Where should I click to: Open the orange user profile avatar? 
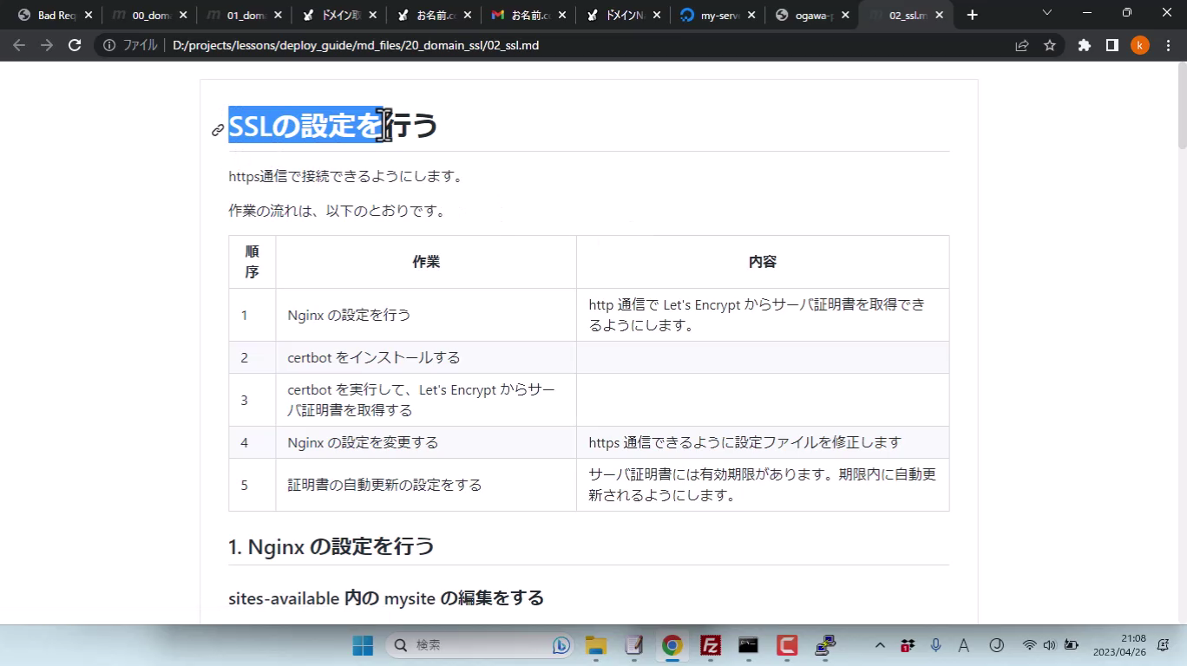[x=1139, y=45]
